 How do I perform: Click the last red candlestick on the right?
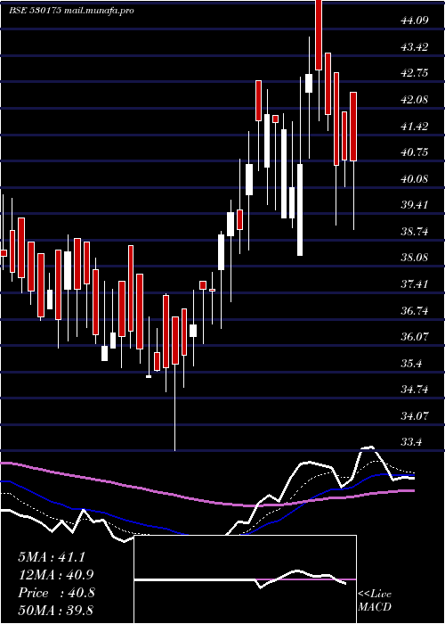point(353,127)
